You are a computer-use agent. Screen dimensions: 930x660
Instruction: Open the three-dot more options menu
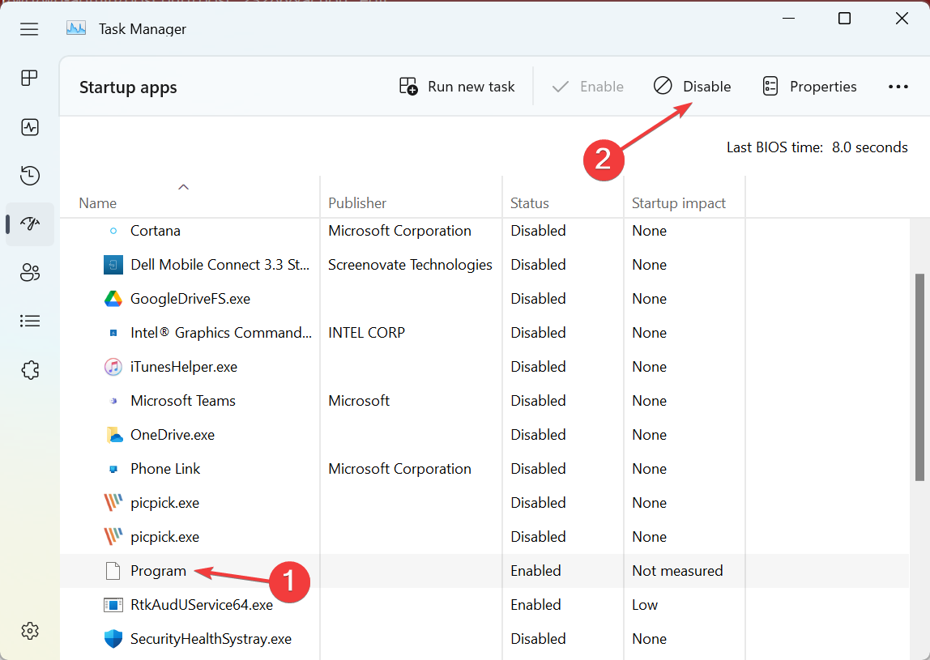point(898,87)
